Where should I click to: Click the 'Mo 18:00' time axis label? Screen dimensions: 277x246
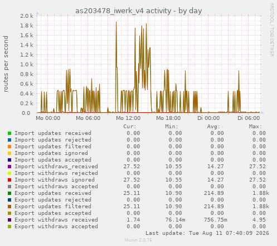(168, 118)
